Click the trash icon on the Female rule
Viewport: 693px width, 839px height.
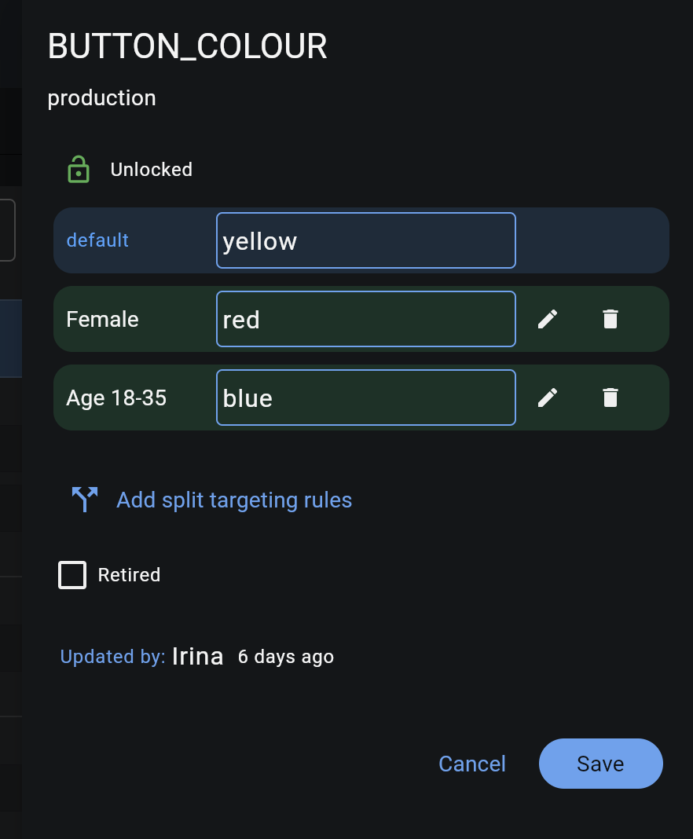(610, 319)
